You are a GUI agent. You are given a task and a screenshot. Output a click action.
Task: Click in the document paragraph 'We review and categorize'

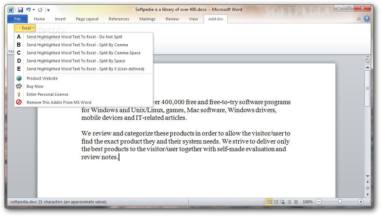pos(186,145)
